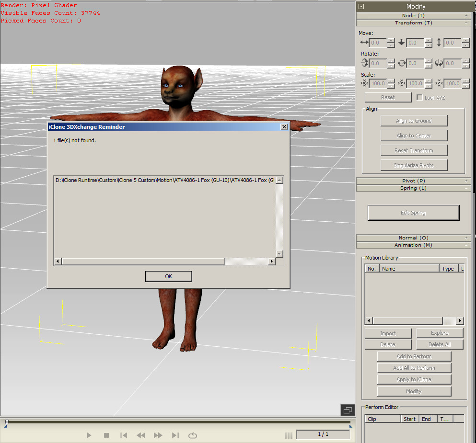Click Align to Center button
This screenshot has width=476, height=443.
pyautogui.click(x=414, y=136)
